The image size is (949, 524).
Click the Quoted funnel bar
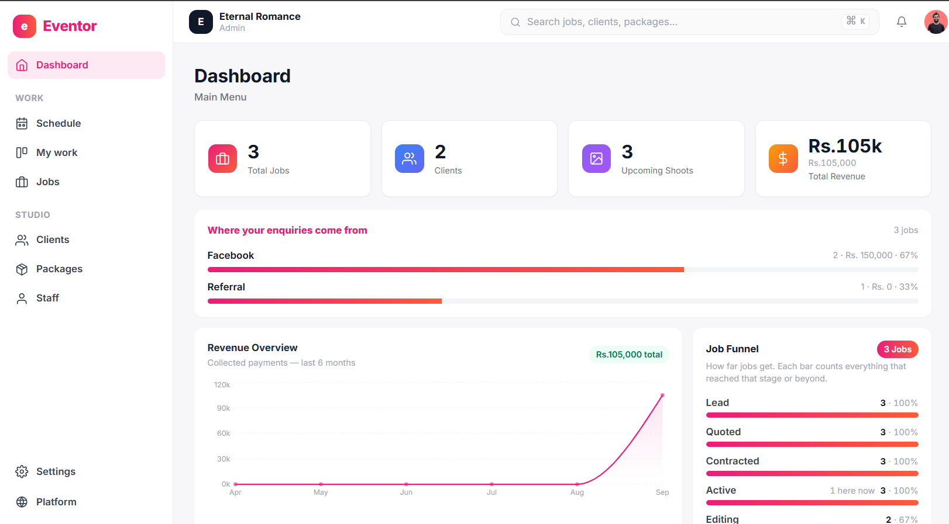tap(812, 445)
